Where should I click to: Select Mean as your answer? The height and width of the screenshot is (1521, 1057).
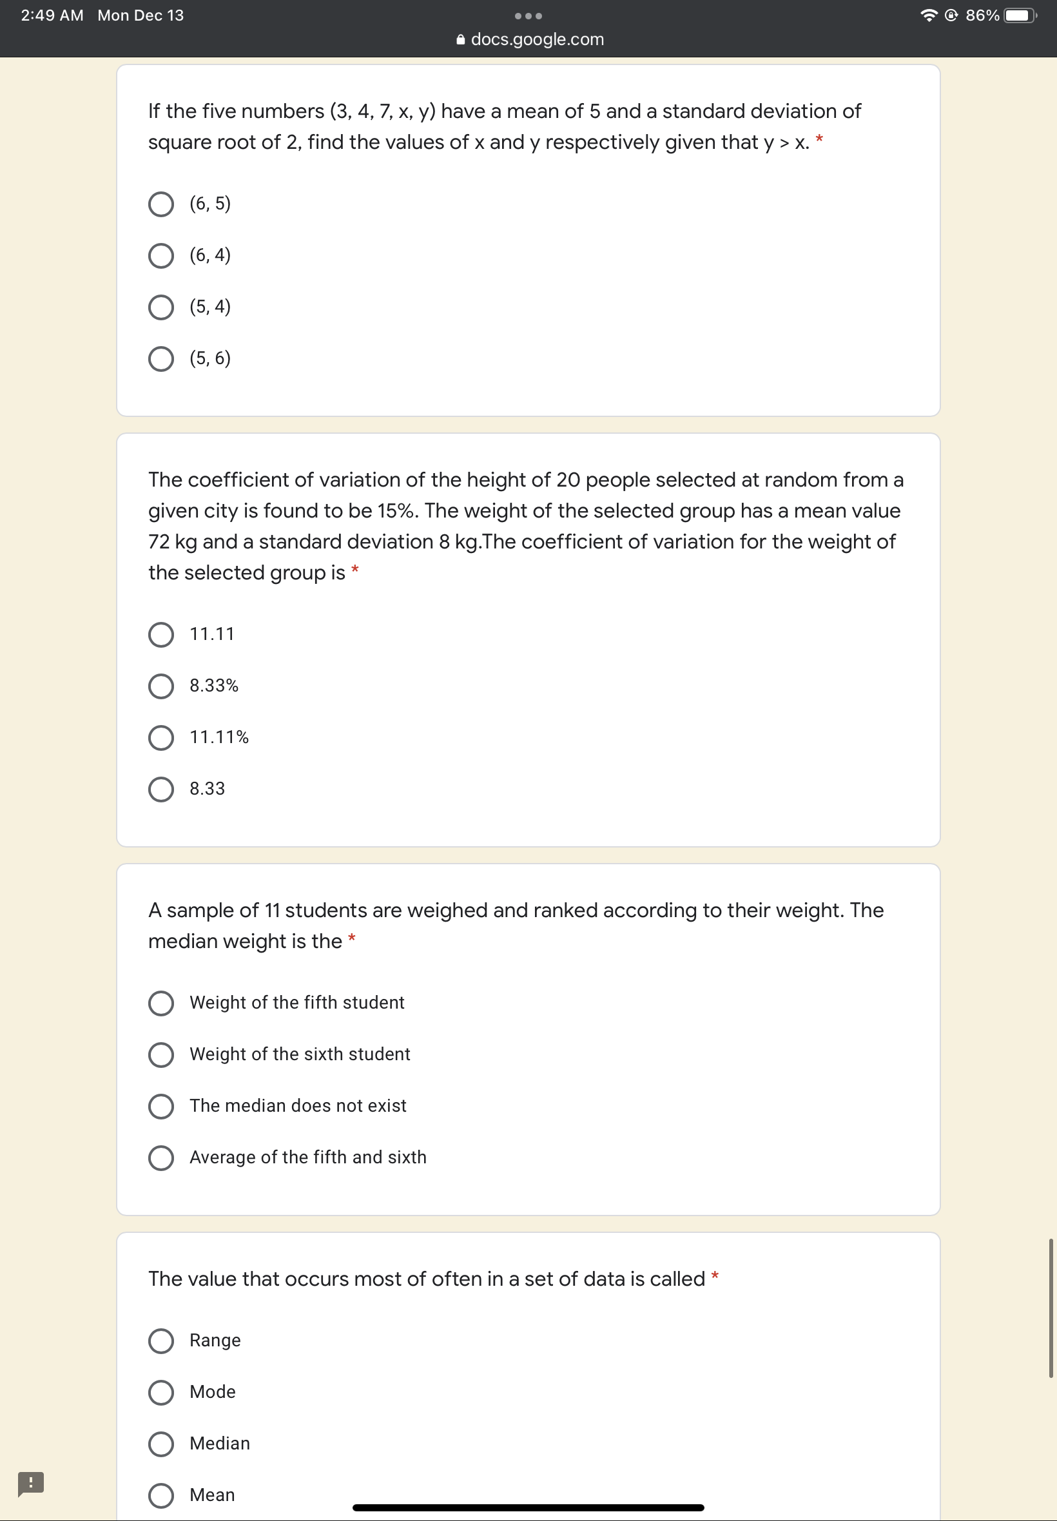[161, 1495]
